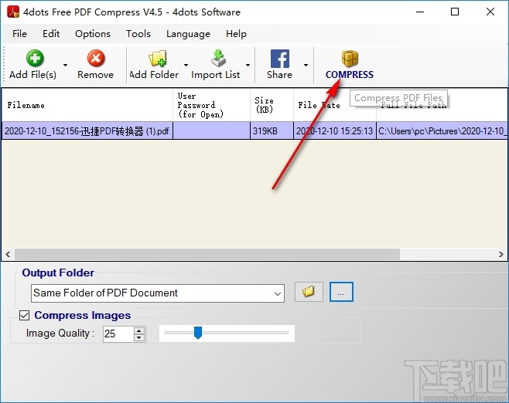Open output folder with yellow folder button
The width and height of the screenshot is (509, 403).
click(309, 292)
